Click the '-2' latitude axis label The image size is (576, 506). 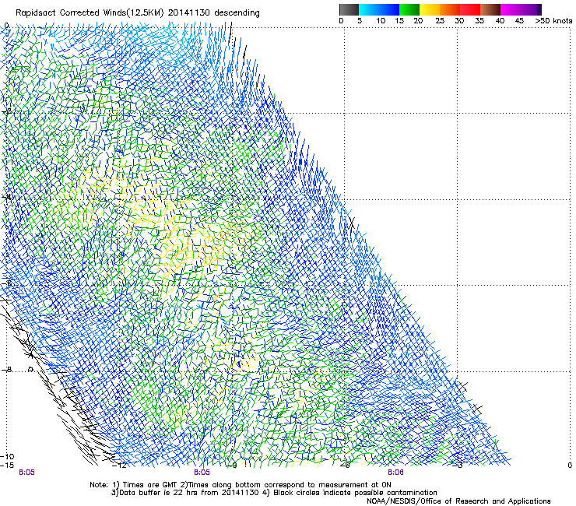tap(5, 111)
